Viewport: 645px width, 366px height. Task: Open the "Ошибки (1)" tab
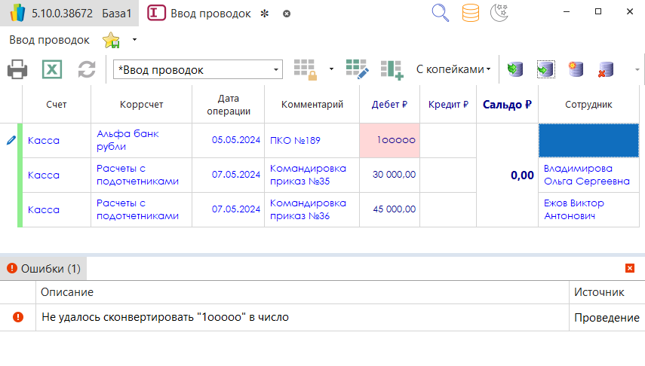tap(43, 268)
